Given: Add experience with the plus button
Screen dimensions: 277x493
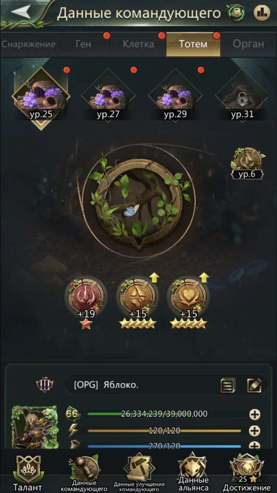Looking at the screenshot, I should click(255, 415).
